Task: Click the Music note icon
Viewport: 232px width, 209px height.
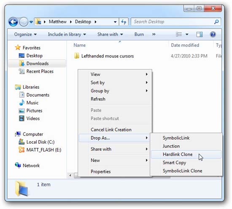Action: (x=22, y=103)
